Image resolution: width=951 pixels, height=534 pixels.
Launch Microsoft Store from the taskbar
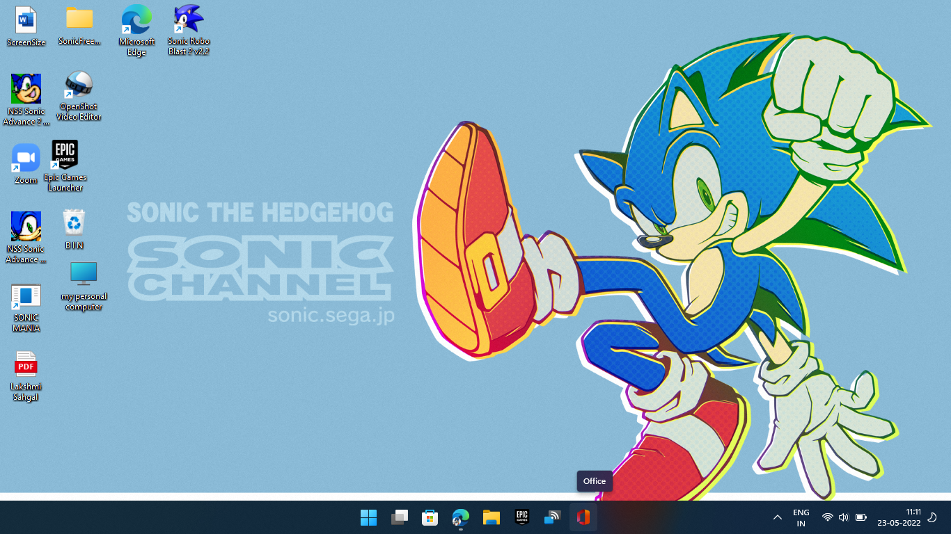click(x=430, y=517)
